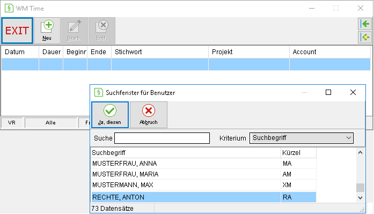Open the Kriterium dropdown
The image size is (374, 214).
click(x=302, y=138)
